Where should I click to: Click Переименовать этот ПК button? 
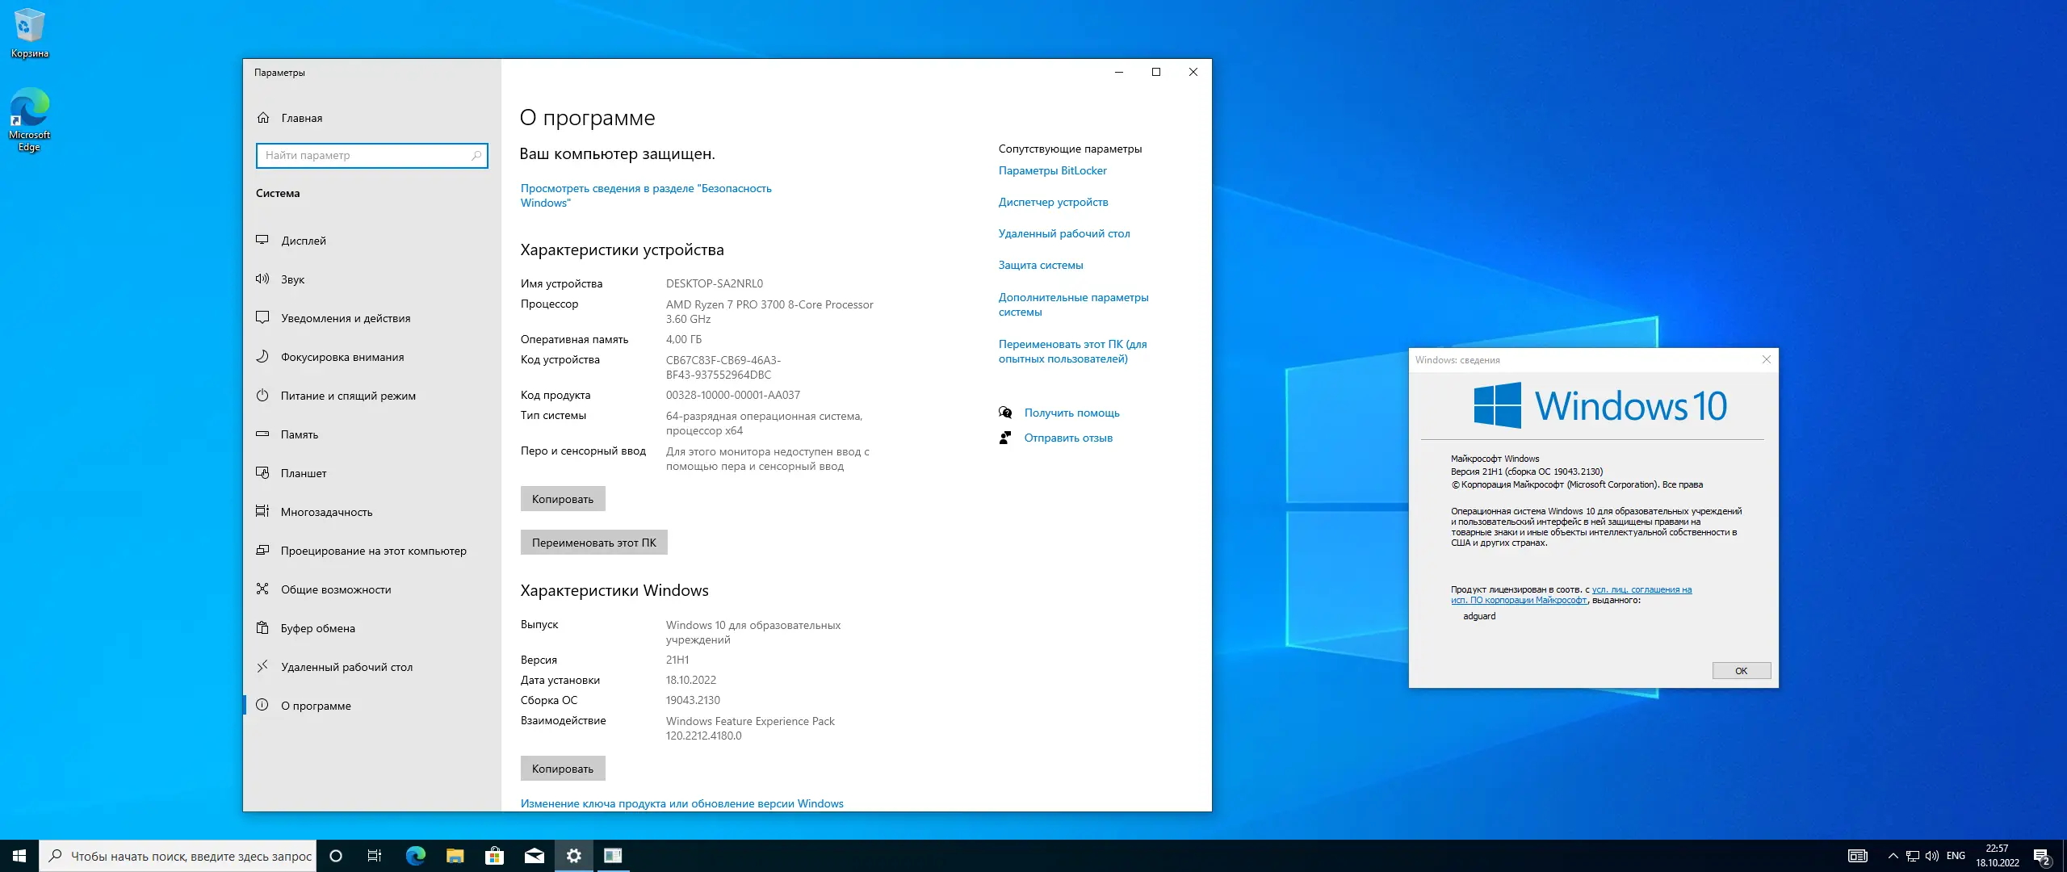(593, 543)
